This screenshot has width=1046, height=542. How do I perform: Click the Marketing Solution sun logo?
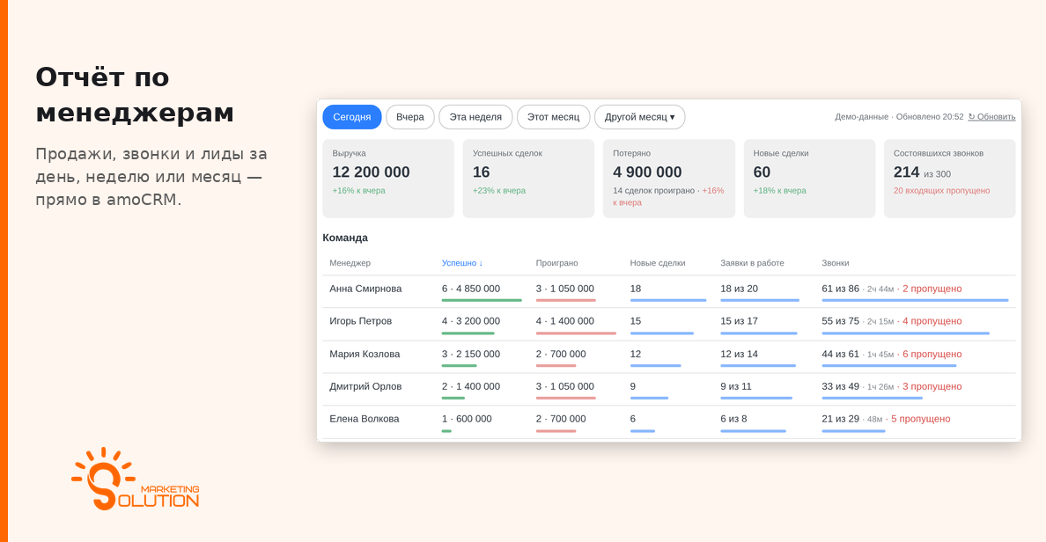(135, 479)
